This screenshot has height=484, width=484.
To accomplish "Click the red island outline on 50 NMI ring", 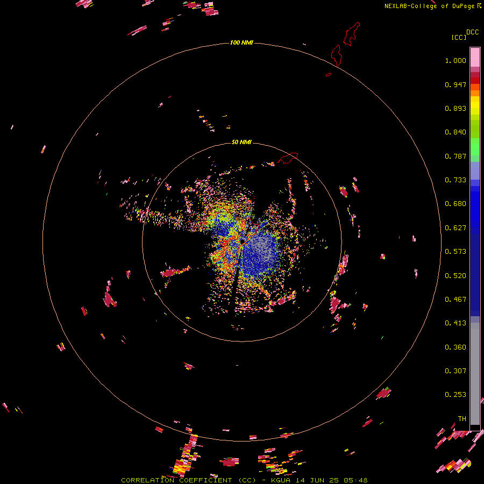I will point(288,158).
